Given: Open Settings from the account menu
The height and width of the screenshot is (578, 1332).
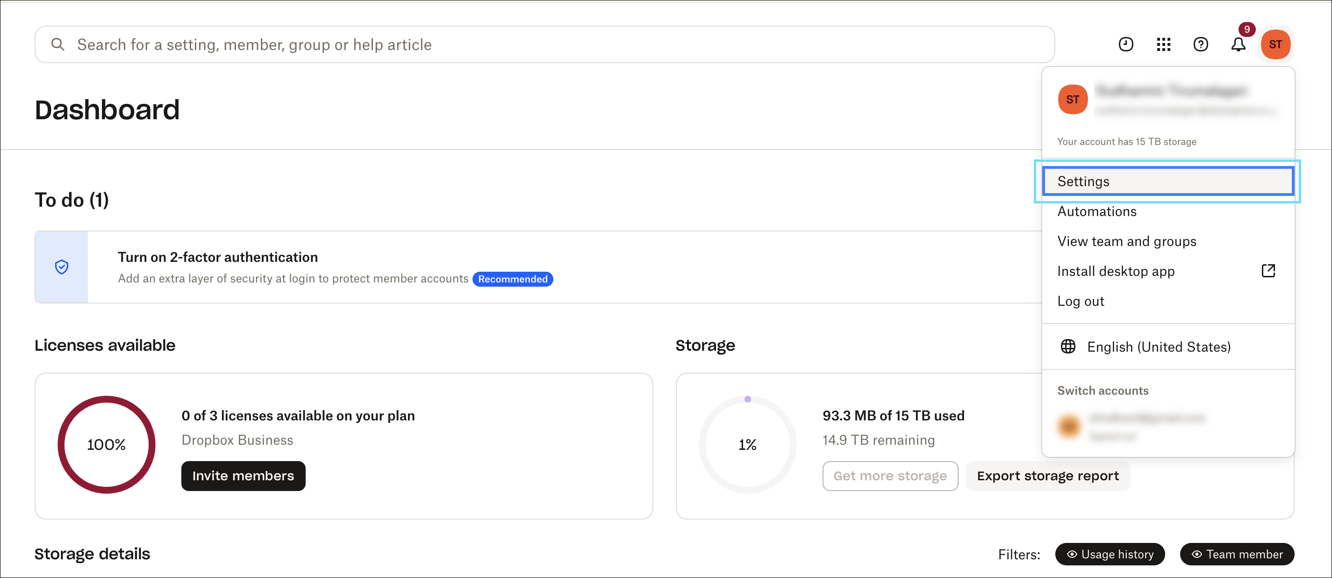Looking at the screenshot, I should (x=1167, y=181).
